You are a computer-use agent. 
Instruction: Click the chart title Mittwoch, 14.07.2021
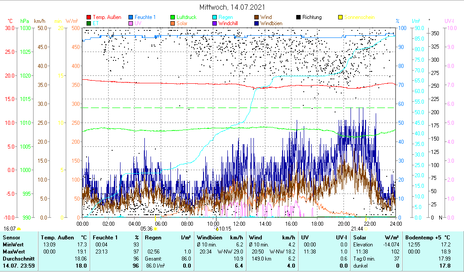(232, 7)
